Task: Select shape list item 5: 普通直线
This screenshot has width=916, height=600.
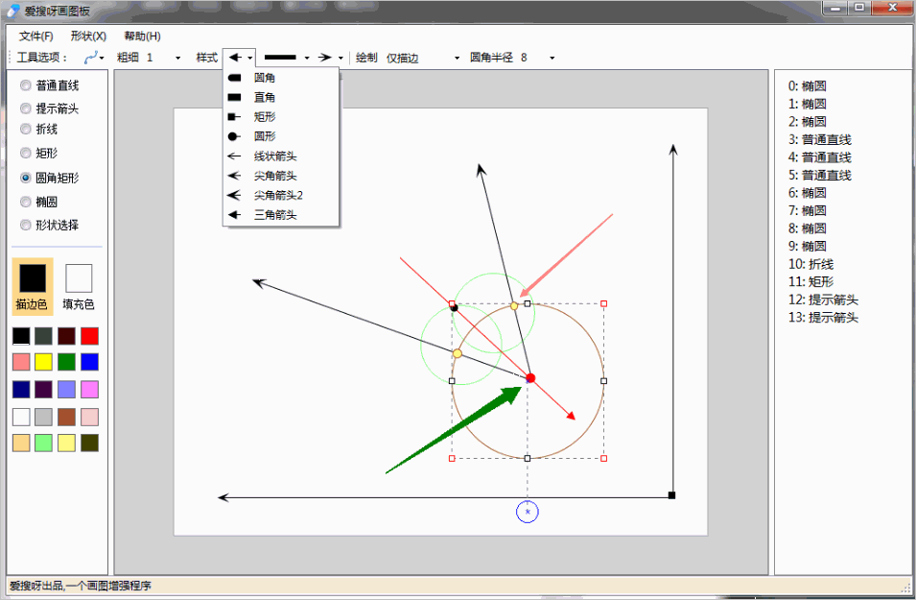Action: (x=820, y=176)
